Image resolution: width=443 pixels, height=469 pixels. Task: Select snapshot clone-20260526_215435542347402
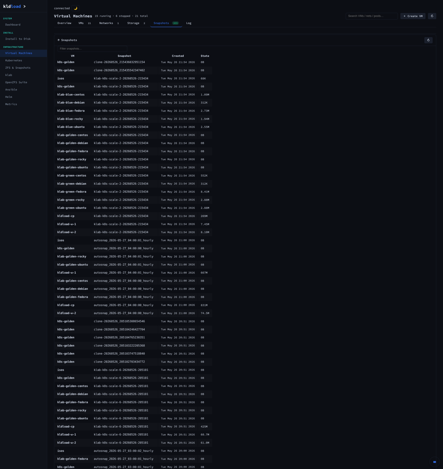[x=119, y=70]
